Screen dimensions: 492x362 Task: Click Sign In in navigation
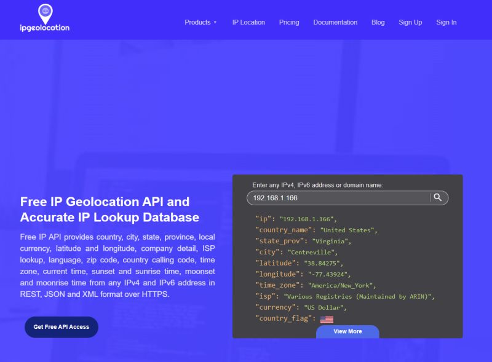tap(446, 22)
